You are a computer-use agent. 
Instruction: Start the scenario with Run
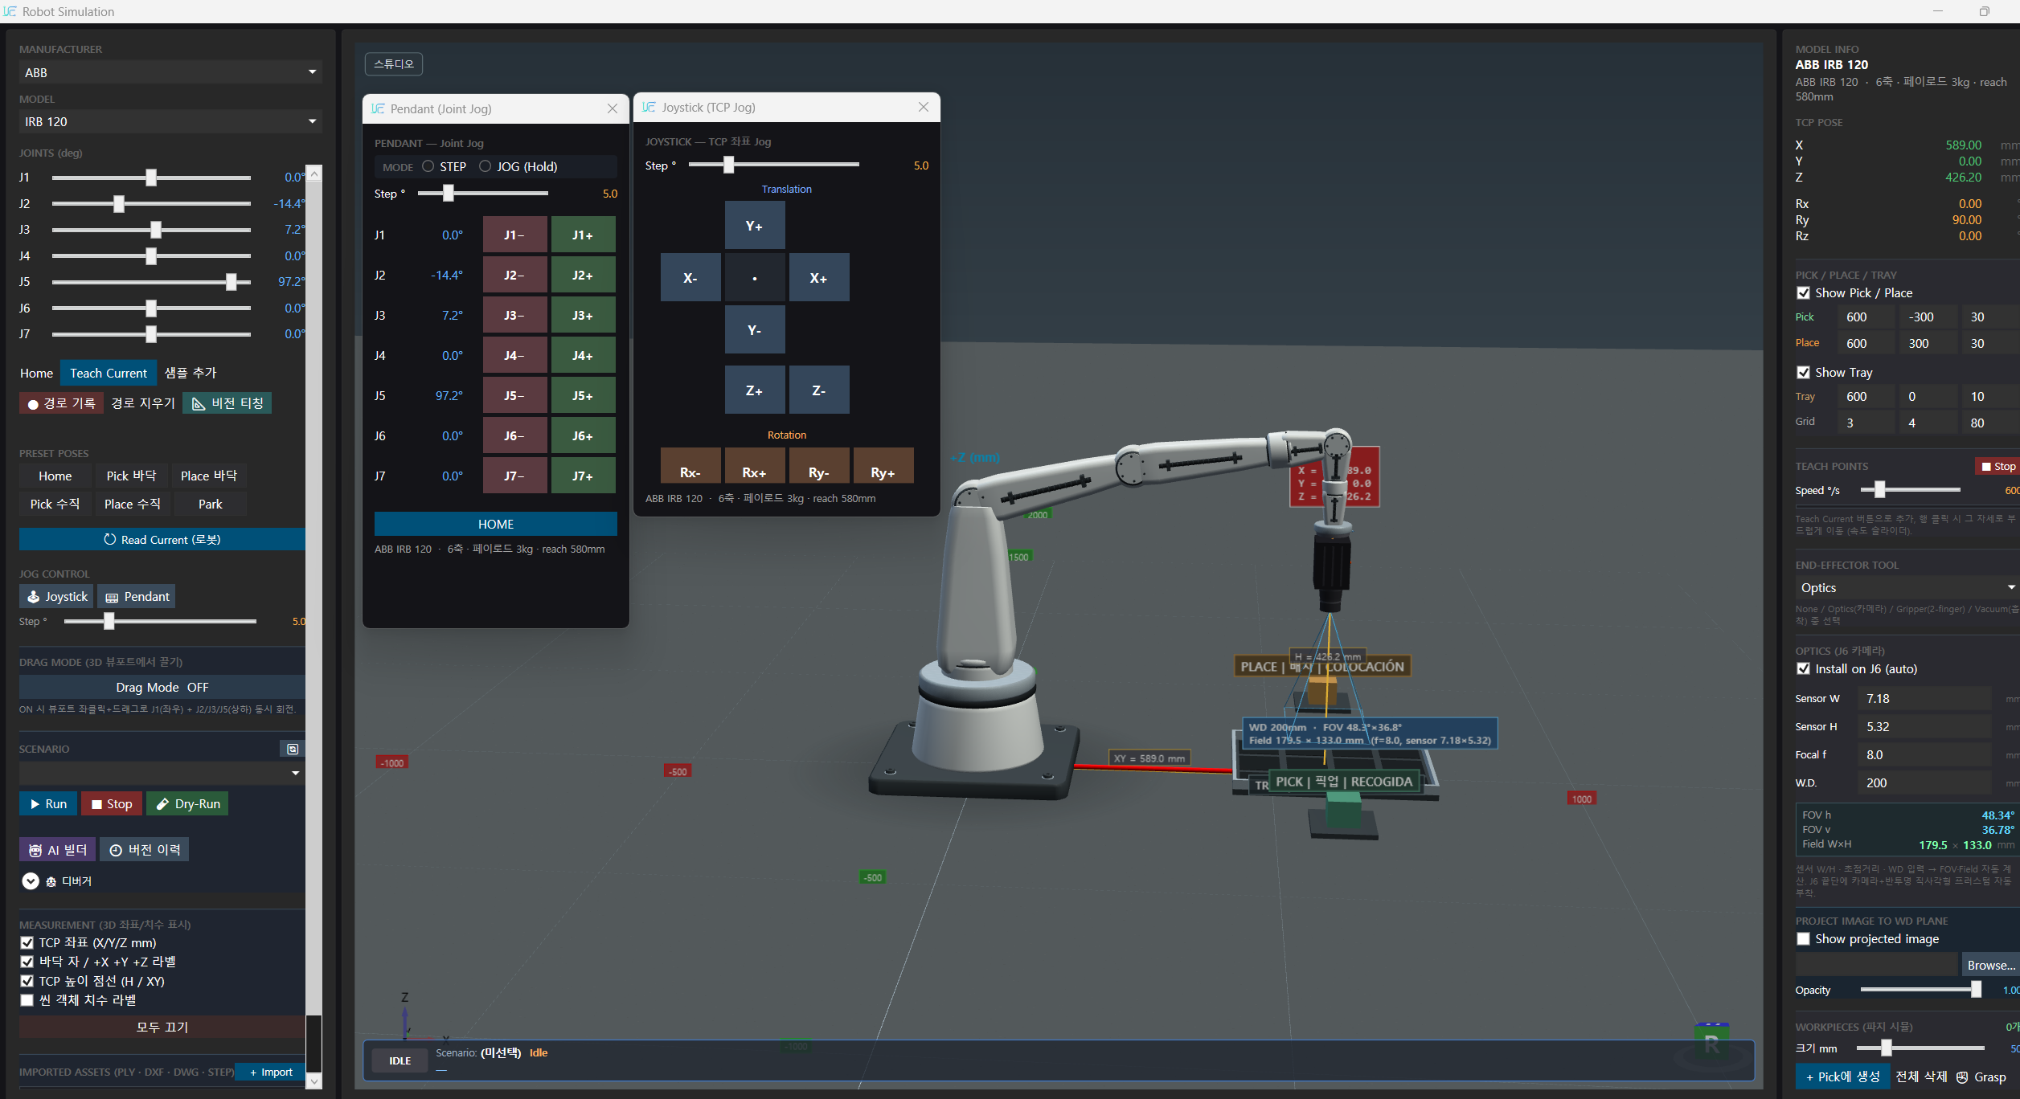pyautogui.click(x=48, y=803)
